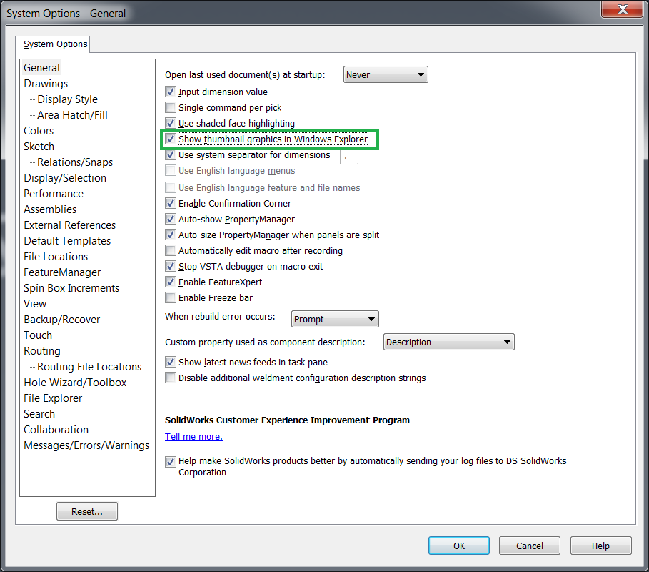Toggle Auto-show PropertyManager checkbox

170,219
